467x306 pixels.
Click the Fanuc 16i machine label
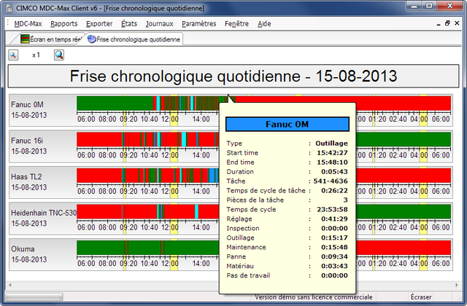pyautogui.click(x=27, y=141)
